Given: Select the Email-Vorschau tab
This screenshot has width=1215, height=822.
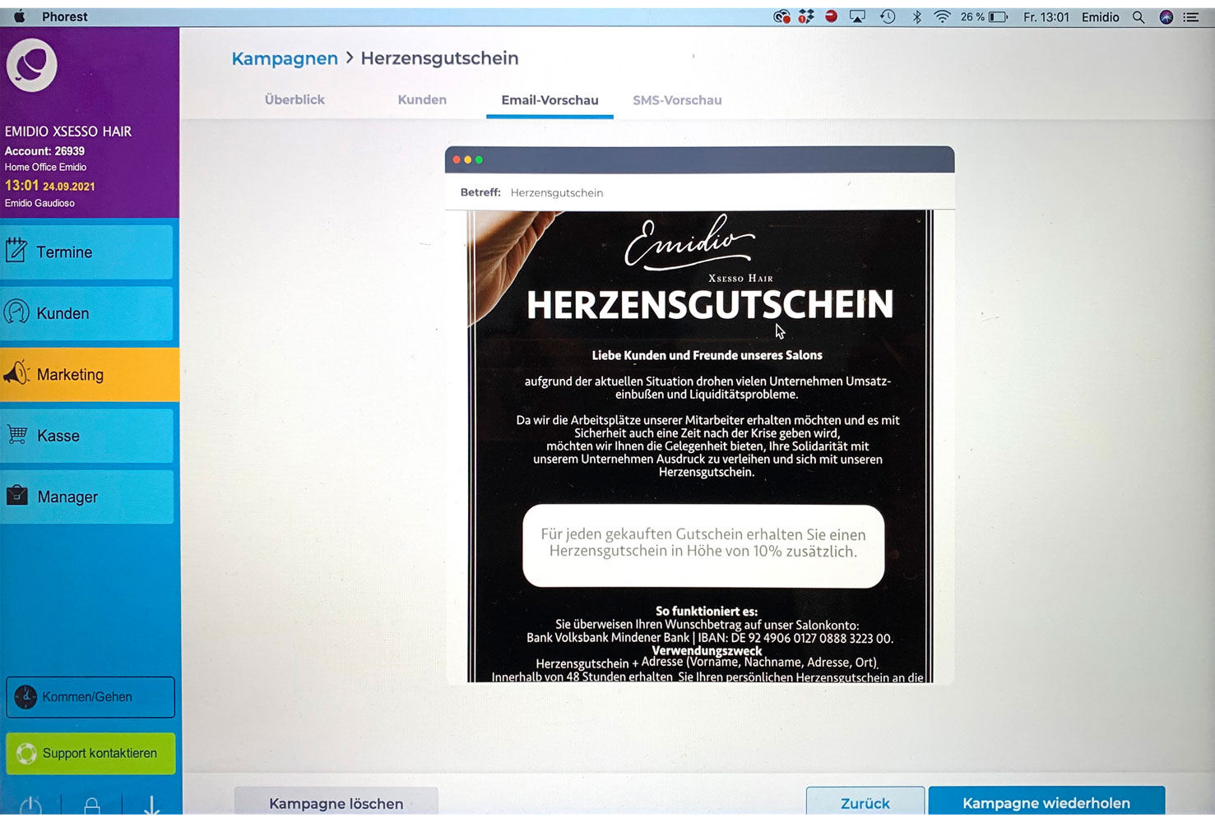Looking at the screenshot, I should tap(550, 100).
